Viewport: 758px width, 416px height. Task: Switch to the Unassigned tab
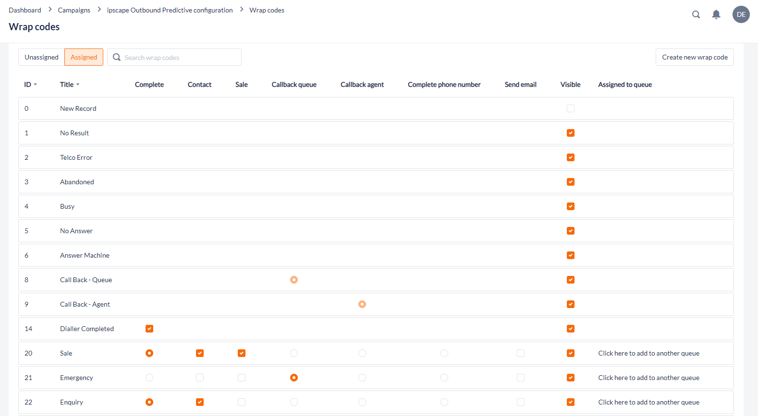click(41, 57)
